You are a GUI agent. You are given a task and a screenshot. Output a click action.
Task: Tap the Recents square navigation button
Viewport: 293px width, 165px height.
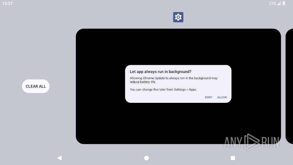(x=233, y=158)
